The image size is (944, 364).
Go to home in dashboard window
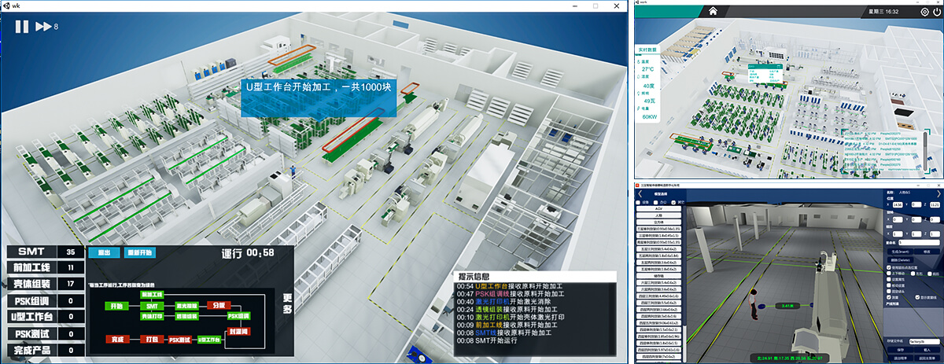click(x=713, y=11)
